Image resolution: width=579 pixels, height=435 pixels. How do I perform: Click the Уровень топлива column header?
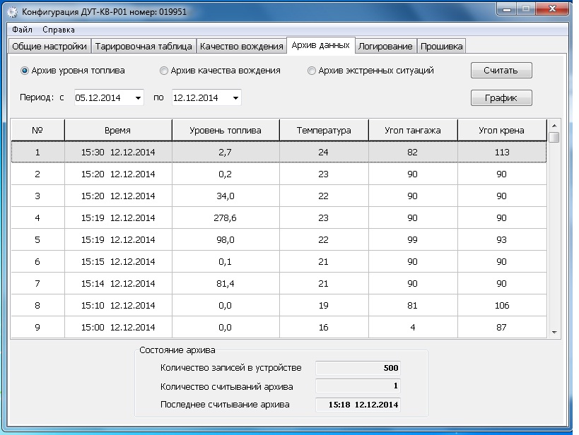(x=226, y=131)
